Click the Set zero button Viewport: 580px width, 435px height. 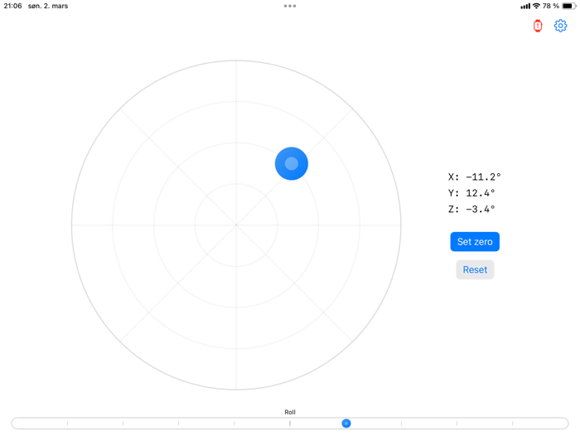point(475,242)
